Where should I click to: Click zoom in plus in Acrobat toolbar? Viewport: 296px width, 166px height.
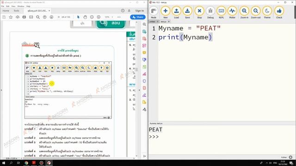click(99, 17)
